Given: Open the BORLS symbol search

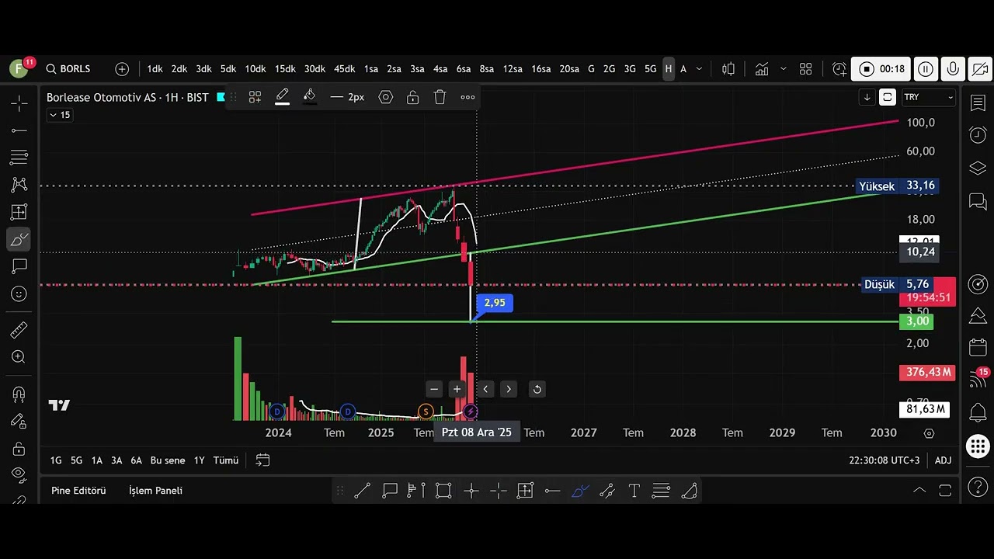Looking at the screenshot, I should [x=68, y=69].
